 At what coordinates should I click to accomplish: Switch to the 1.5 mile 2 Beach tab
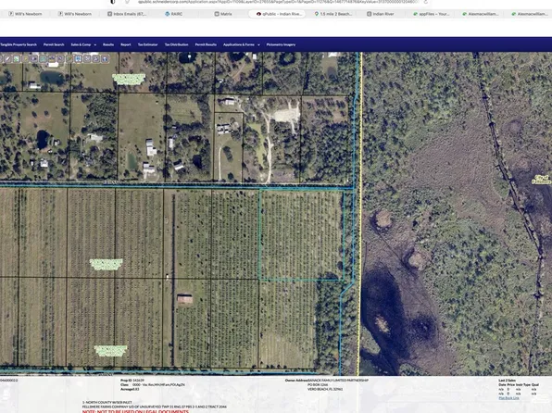[x=333, y=14]
